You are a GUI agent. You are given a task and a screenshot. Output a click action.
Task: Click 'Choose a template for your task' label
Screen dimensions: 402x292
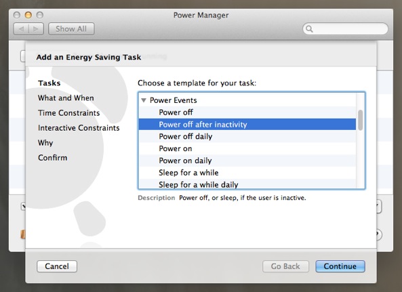coord(197,83)
